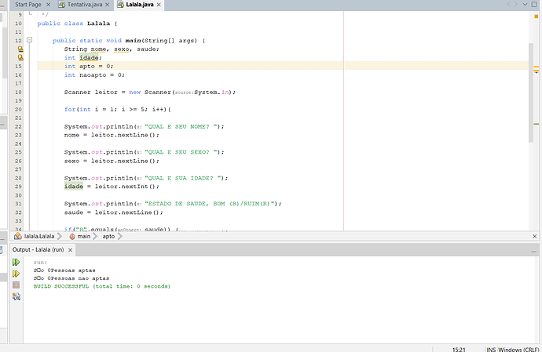Click the 'Pessoas nao aptas' output line
This screenshot has height=352, width=542.
pyautogui.click(x=71, y=278)
